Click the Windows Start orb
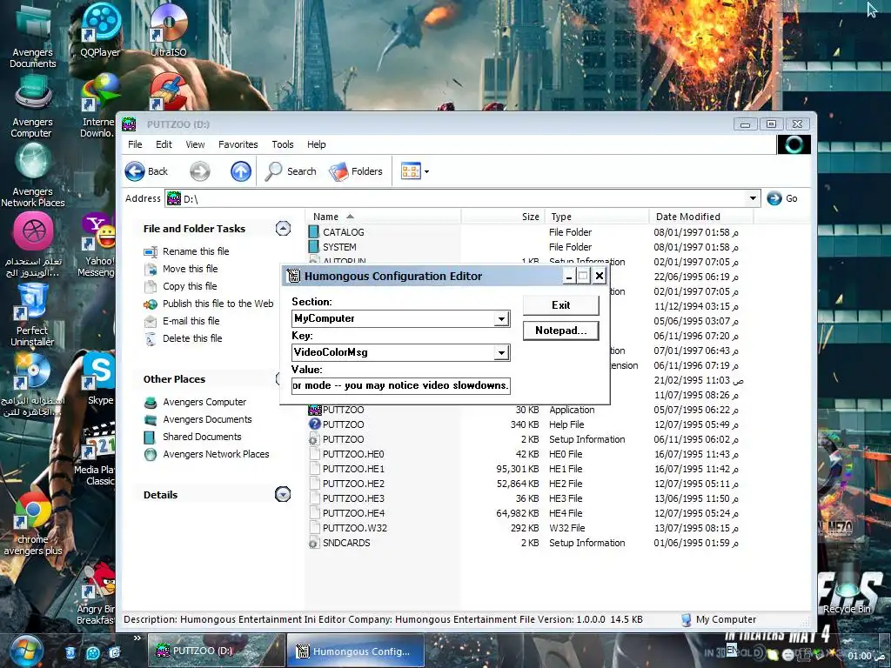 pos(26,651)
